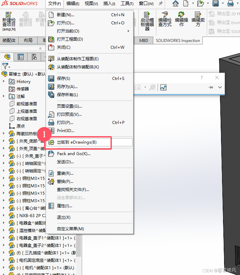Expand the 电机固定底座 component node

point(4,260)
